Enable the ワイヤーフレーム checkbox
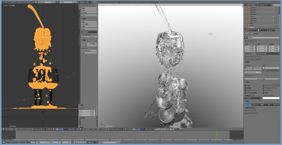Image resolution: width=282 pixels, height=145 pixels. click(246, 90)
